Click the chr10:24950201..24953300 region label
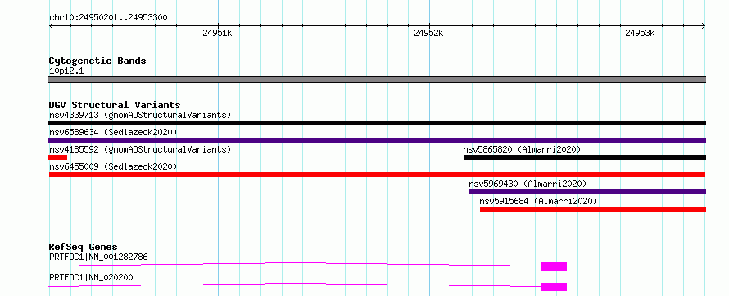Viewport: 729px width, 296px height. 108,18
